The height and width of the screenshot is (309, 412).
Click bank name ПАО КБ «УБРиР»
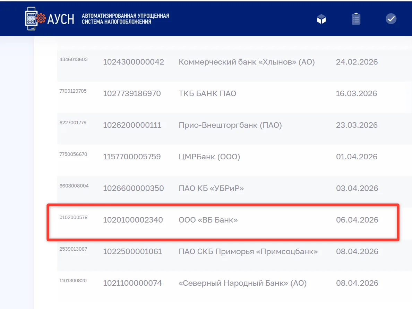[211, 188]
